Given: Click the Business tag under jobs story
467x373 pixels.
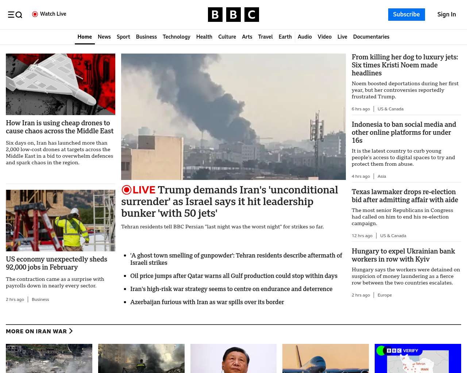Looking at the screenshot, I should [40, 299].
